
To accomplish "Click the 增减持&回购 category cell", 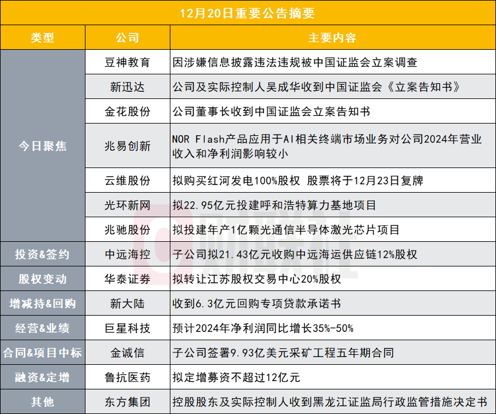I will click(43, 304).
